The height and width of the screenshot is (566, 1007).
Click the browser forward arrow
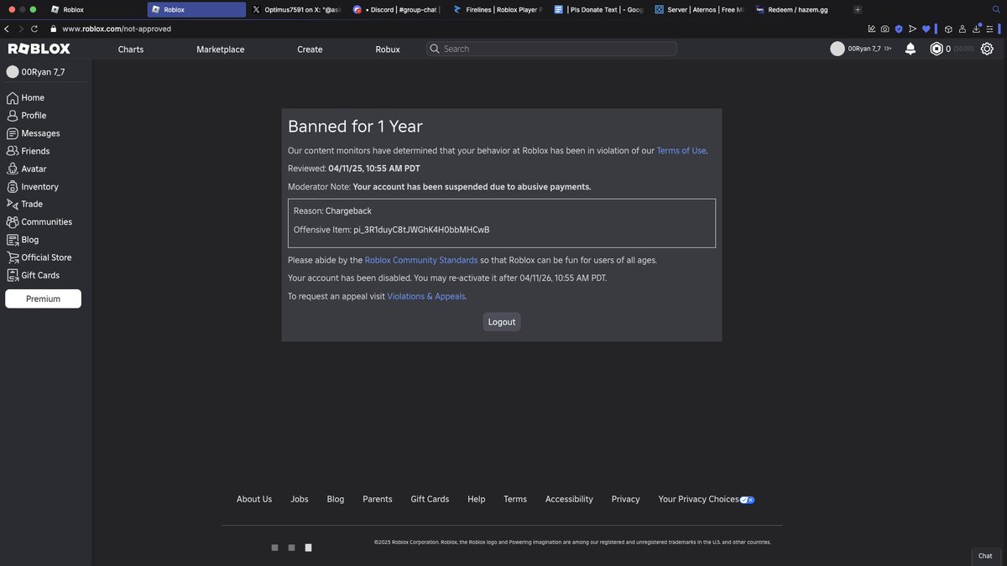(20, 29)
